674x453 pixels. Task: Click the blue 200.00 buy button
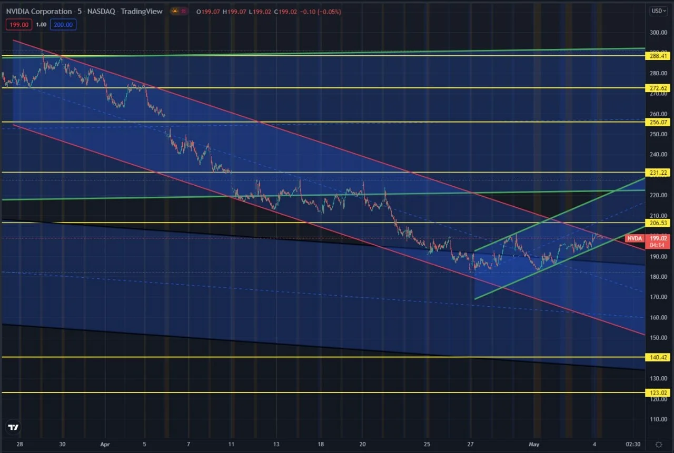tap(64, 24)
